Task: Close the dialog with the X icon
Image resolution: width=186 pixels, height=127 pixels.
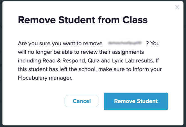Action: 177,8
